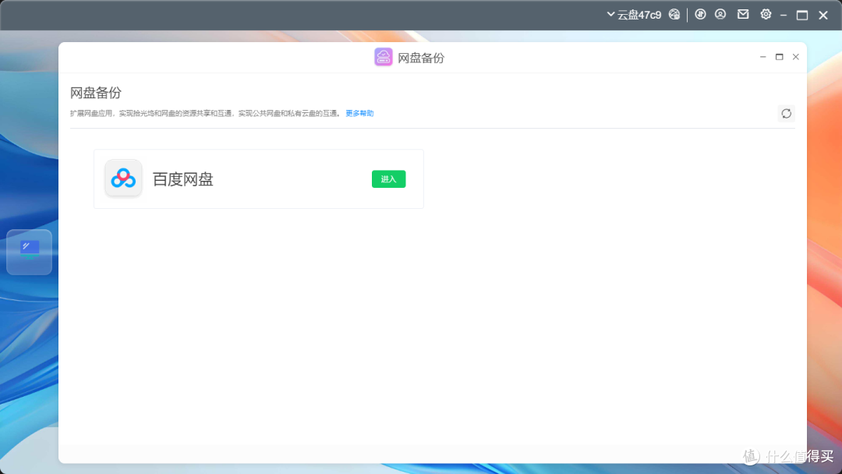Open the 云盘47c9 device dropdown
The height and width of the screenshot is (474, 842).
pyautogui.click(x=634, y=15)
